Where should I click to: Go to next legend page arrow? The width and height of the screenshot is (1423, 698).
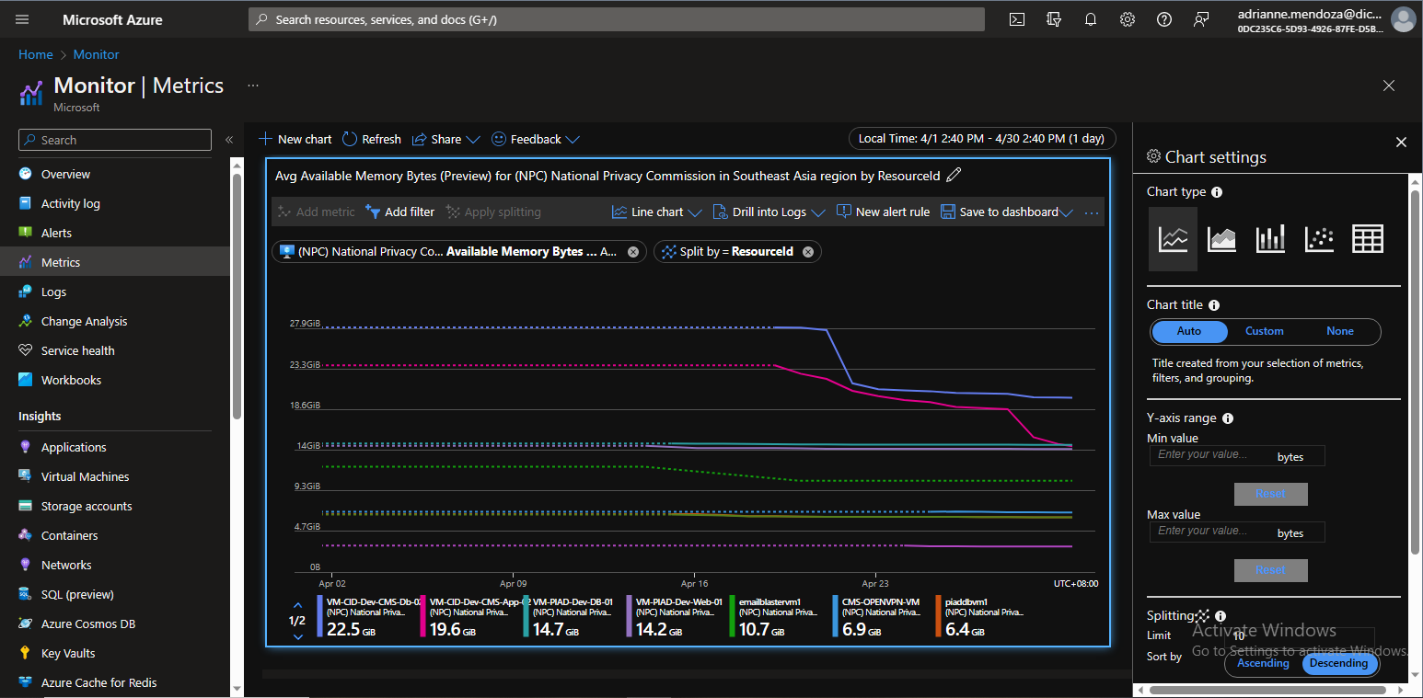tap(297, 636)
